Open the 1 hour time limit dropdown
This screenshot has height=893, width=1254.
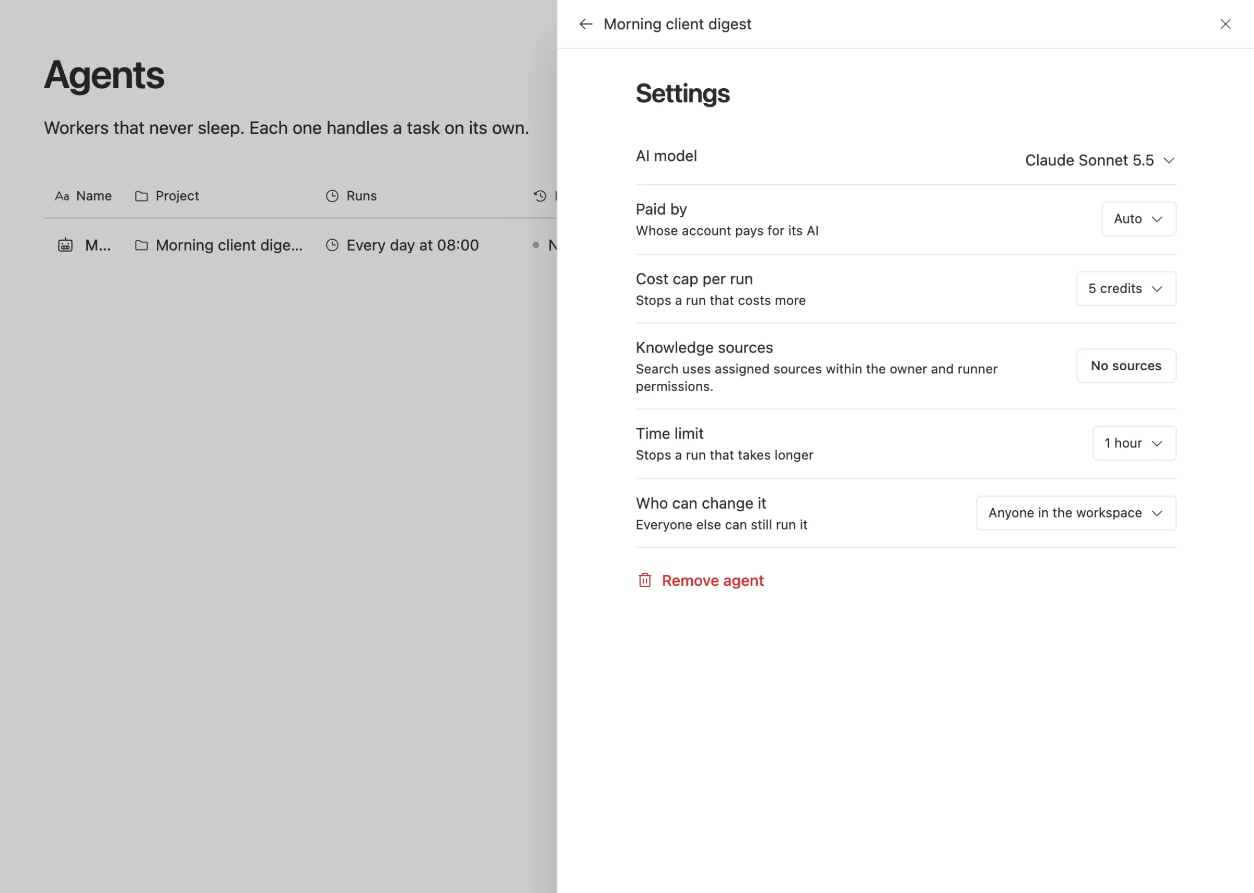tap(1134, 443)
